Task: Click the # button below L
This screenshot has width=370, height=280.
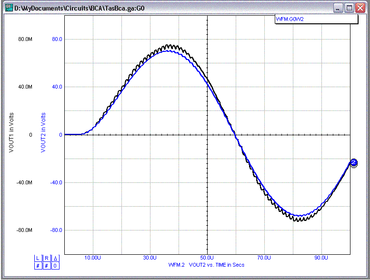Action: [x=38, y=266]
